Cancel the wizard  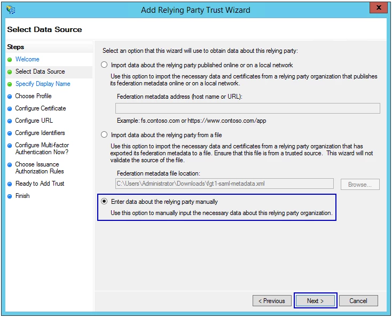(x=358, y=301)
